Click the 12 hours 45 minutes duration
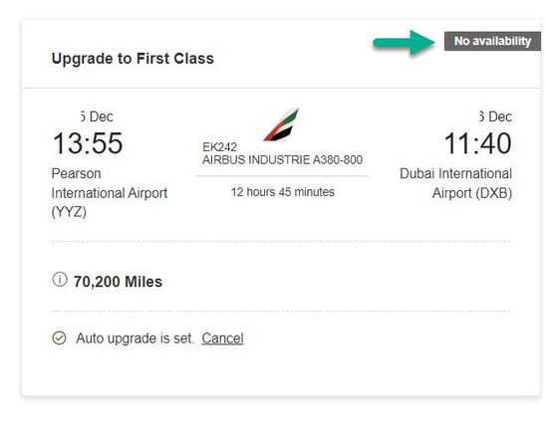The width and height of the screenshot is (546, 433). [x=282, y=192]
